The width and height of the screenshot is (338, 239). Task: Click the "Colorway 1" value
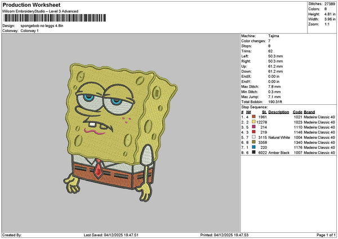(x=29, y=31)
